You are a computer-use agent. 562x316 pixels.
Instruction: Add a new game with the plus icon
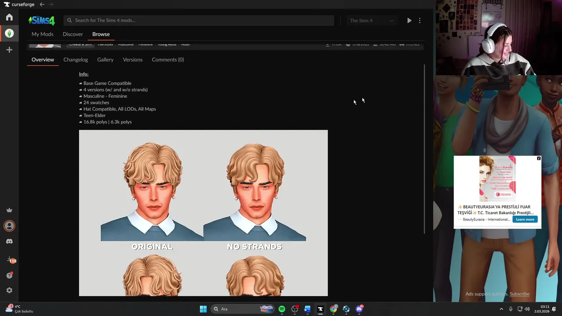9,50
